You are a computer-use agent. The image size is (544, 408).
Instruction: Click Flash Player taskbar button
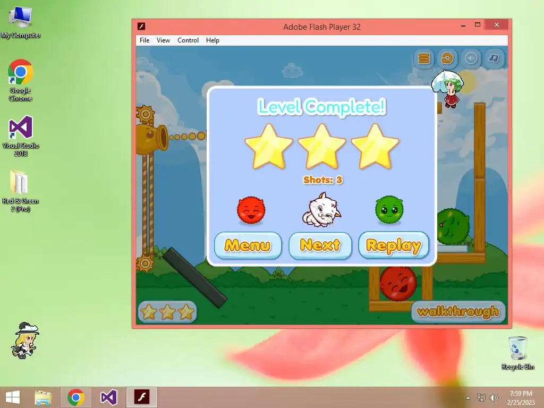pos(141,397)
